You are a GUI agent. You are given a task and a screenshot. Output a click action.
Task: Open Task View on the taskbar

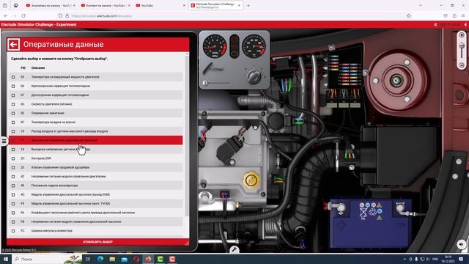tap(88, 259)
